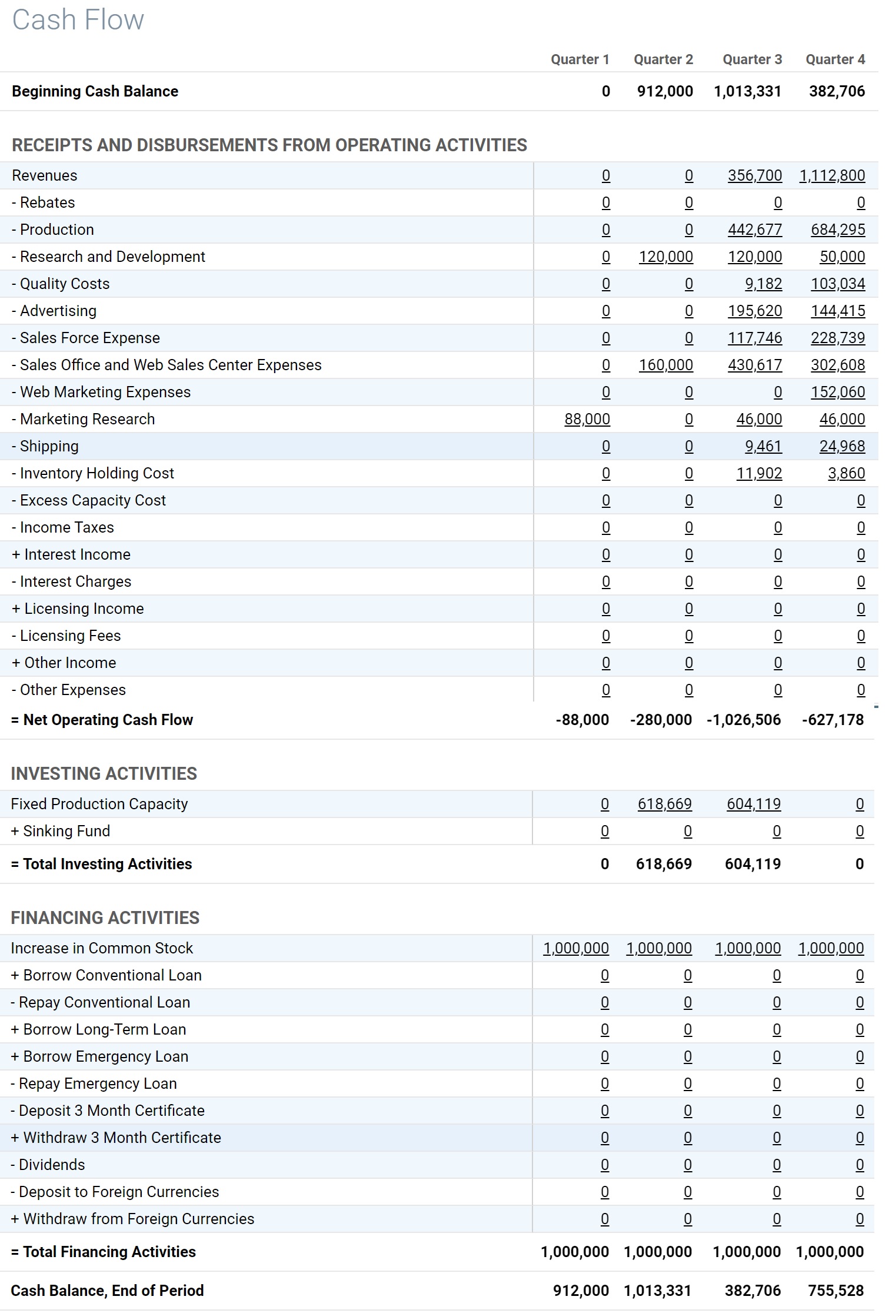Click Quarter 2 Repay Conventional Loan value
The image size is (889, 1313).
pyautogui.click(x=688, y=1002)
